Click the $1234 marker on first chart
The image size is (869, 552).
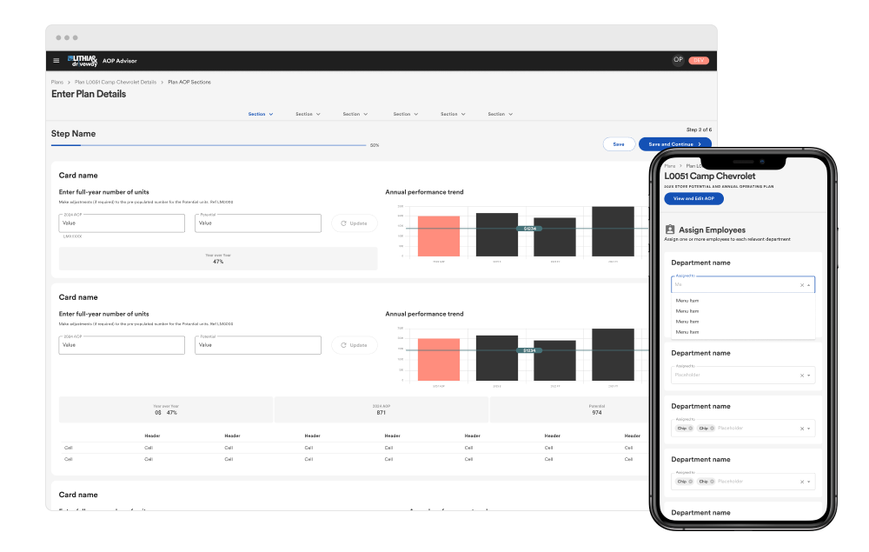tap(529, 228)
